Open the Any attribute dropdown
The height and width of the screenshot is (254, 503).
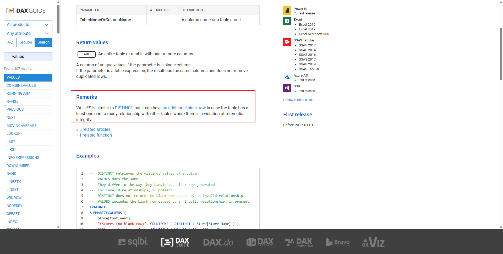pyautogui.click(x=28, y=34)
